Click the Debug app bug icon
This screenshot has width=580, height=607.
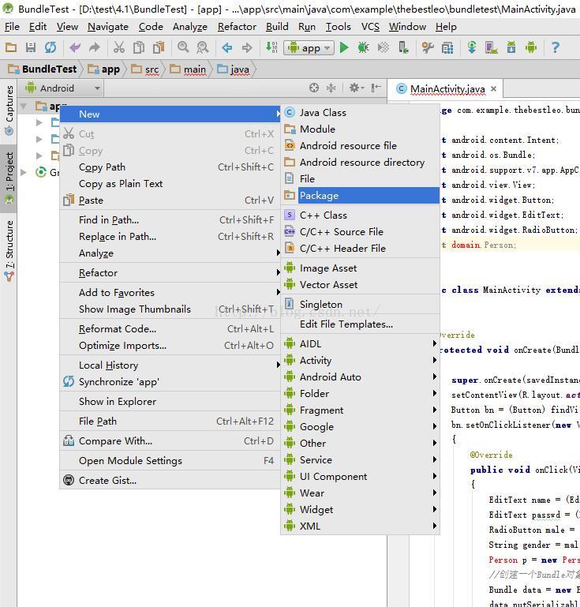pos(363,47)
